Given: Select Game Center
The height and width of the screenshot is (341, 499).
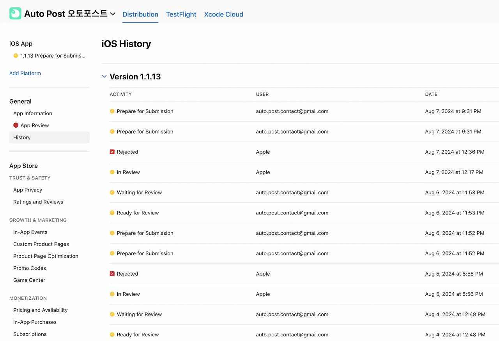Looking at the screenshot, I should [x=29, y=280].
